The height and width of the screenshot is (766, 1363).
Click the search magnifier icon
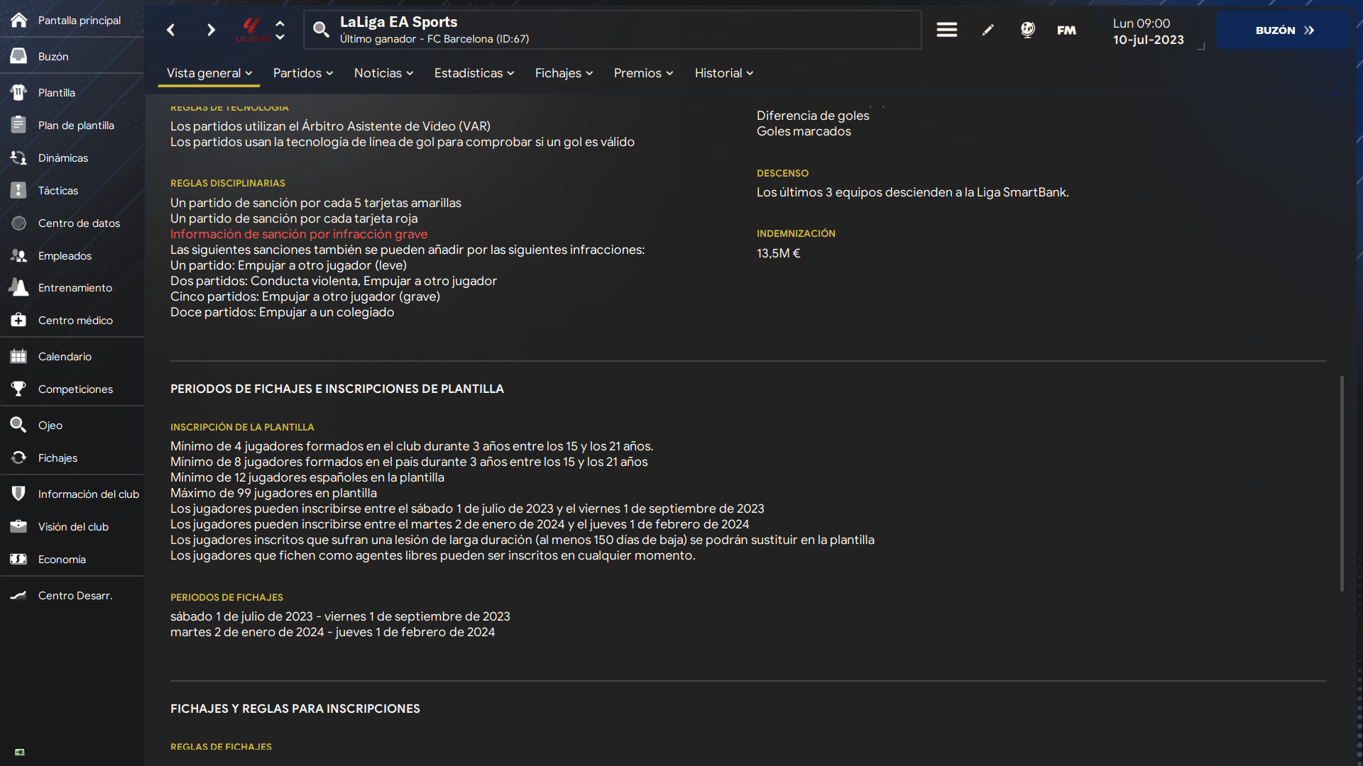[321, 30]
